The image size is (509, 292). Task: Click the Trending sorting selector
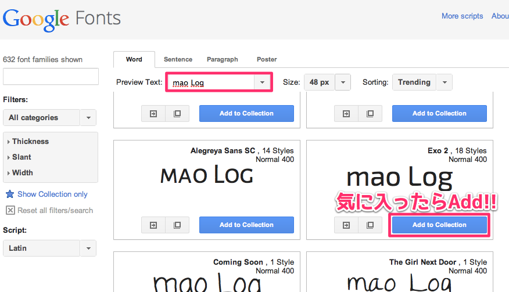[414, 82]
